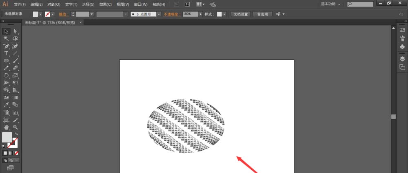This screenshot has width=408, height=173.
Task: Open the 文件(F) menu
Action: (20, 4)
